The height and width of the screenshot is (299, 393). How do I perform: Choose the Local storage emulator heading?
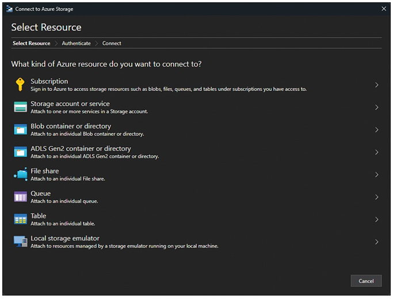click(65, 238)
